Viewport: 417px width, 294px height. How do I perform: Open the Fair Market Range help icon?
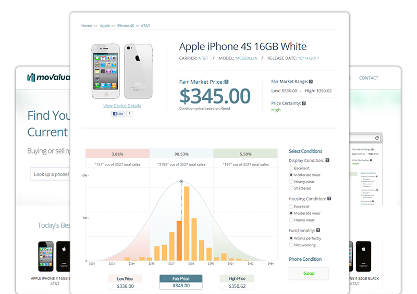point(311,82)
